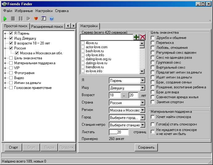
Task: Expand the 'Цель знакомства' tree node
Action: (5, 58)
